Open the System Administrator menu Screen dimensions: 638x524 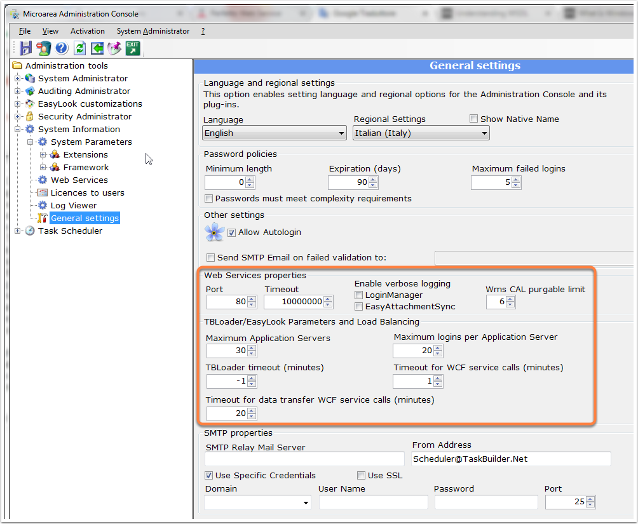(x=153, y=31)
